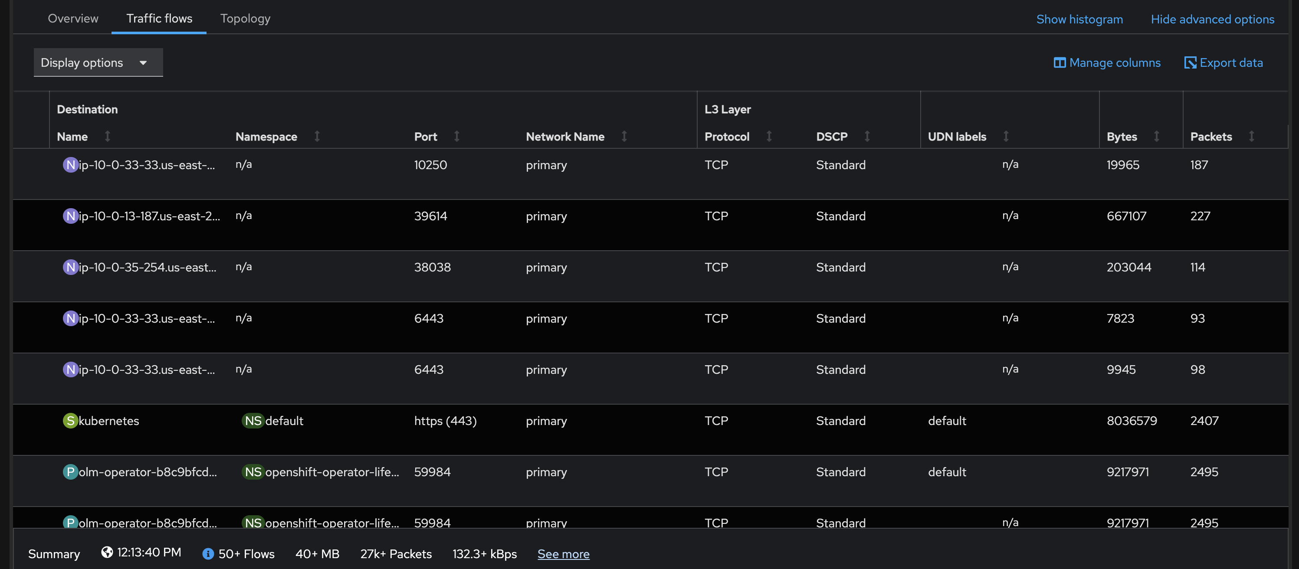Click Hide advanced options link
Screen dimensions: 1299x569
(x=1212, y=19)
